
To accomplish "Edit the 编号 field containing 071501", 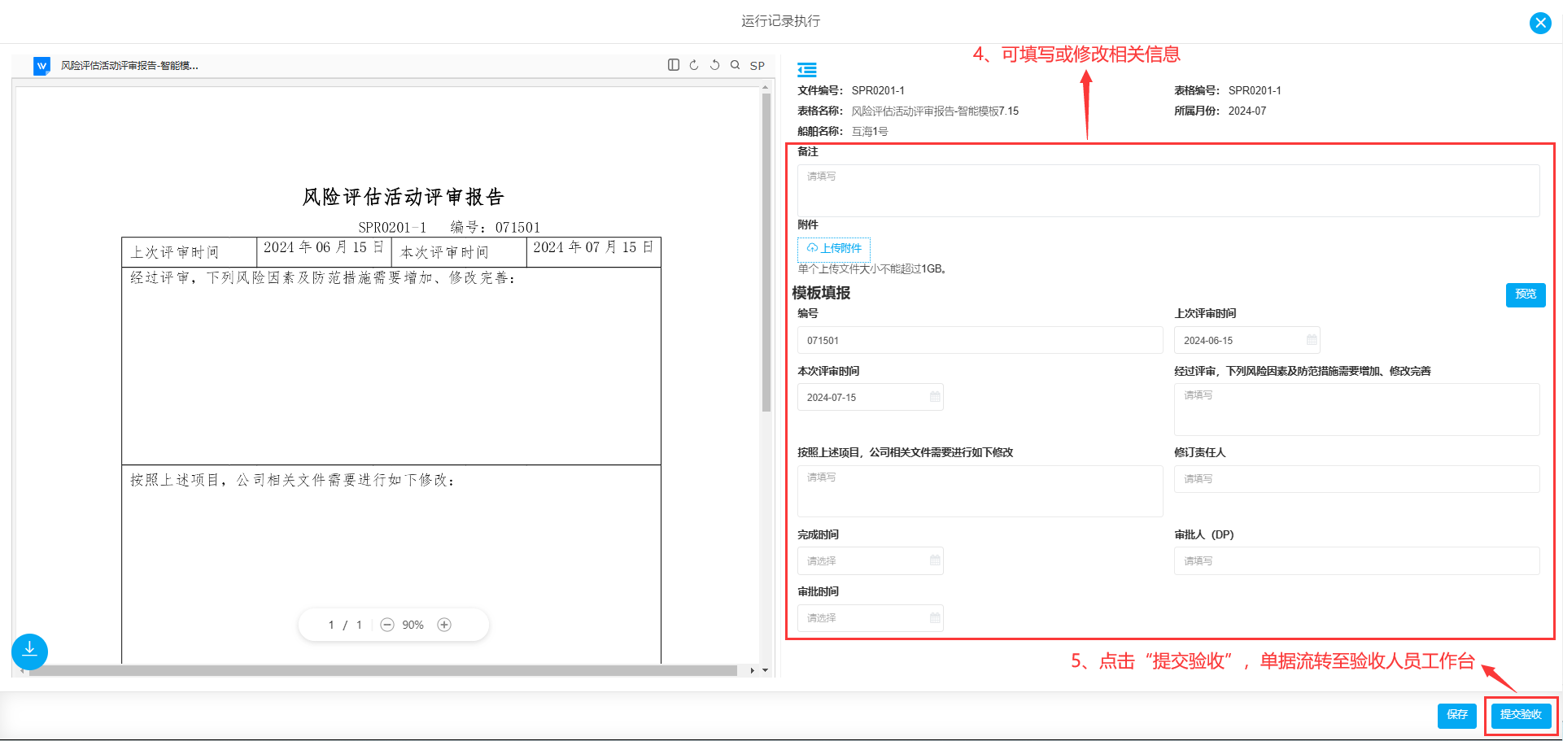I will pos(980,340).
